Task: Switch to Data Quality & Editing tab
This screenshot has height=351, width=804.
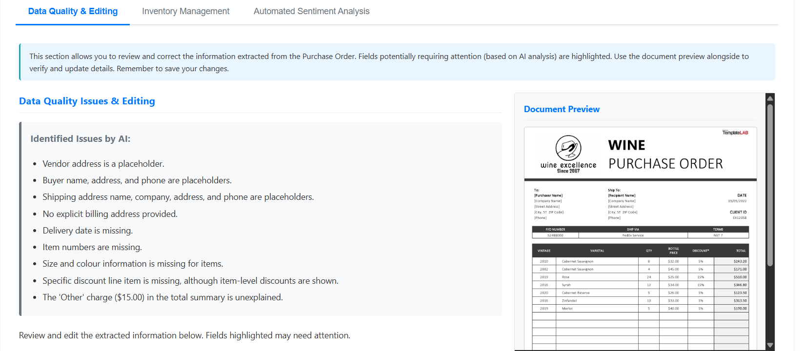Action: 73,11
